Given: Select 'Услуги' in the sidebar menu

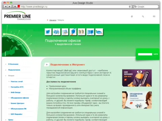Looking at the screenshot, I should pyautogui.click(x=11, y=76).
